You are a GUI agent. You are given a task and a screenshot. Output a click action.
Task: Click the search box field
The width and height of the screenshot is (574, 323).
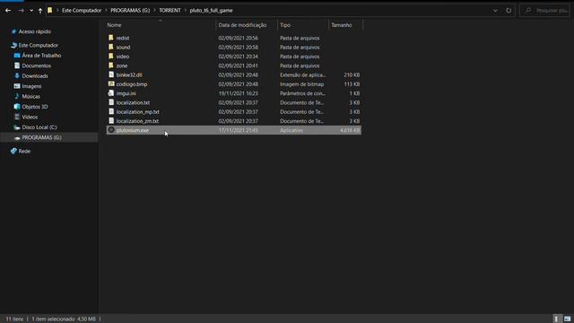[x=545, y=11]
